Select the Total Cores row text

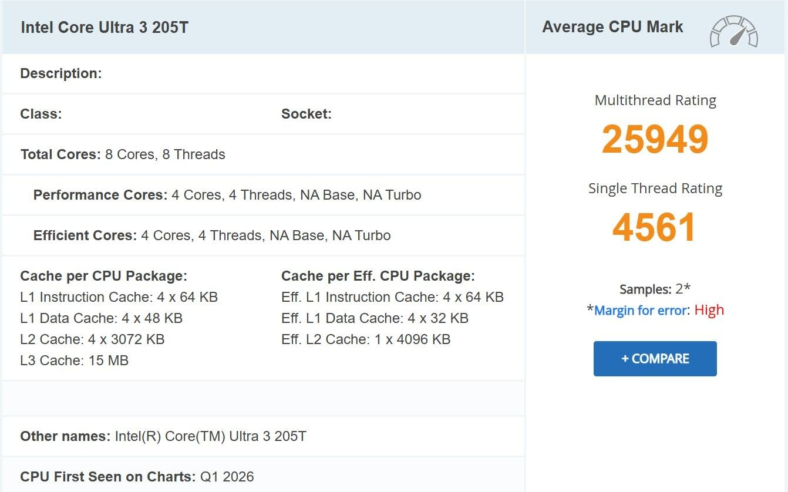click(123, 154)
